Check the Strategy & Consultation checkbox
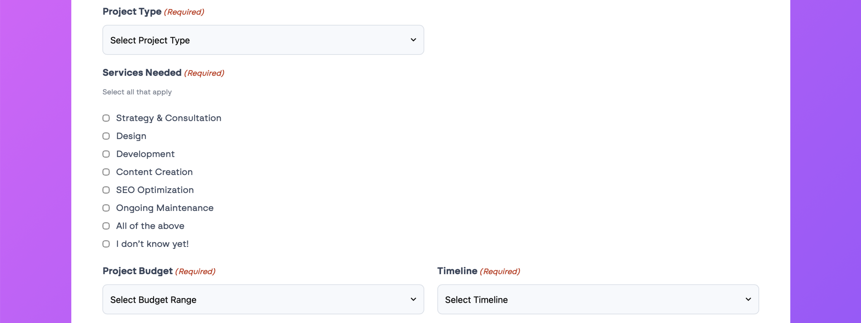This screenshot has width=861, height=323. click(x=106, y=118)
